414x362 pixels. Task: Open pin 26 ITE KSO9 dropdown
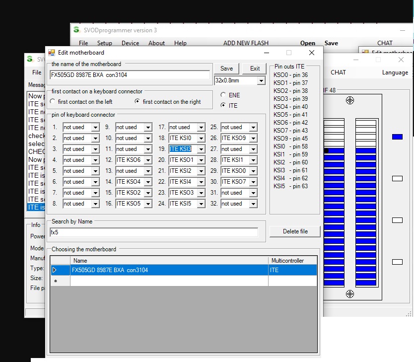click(x=253, y=138)
